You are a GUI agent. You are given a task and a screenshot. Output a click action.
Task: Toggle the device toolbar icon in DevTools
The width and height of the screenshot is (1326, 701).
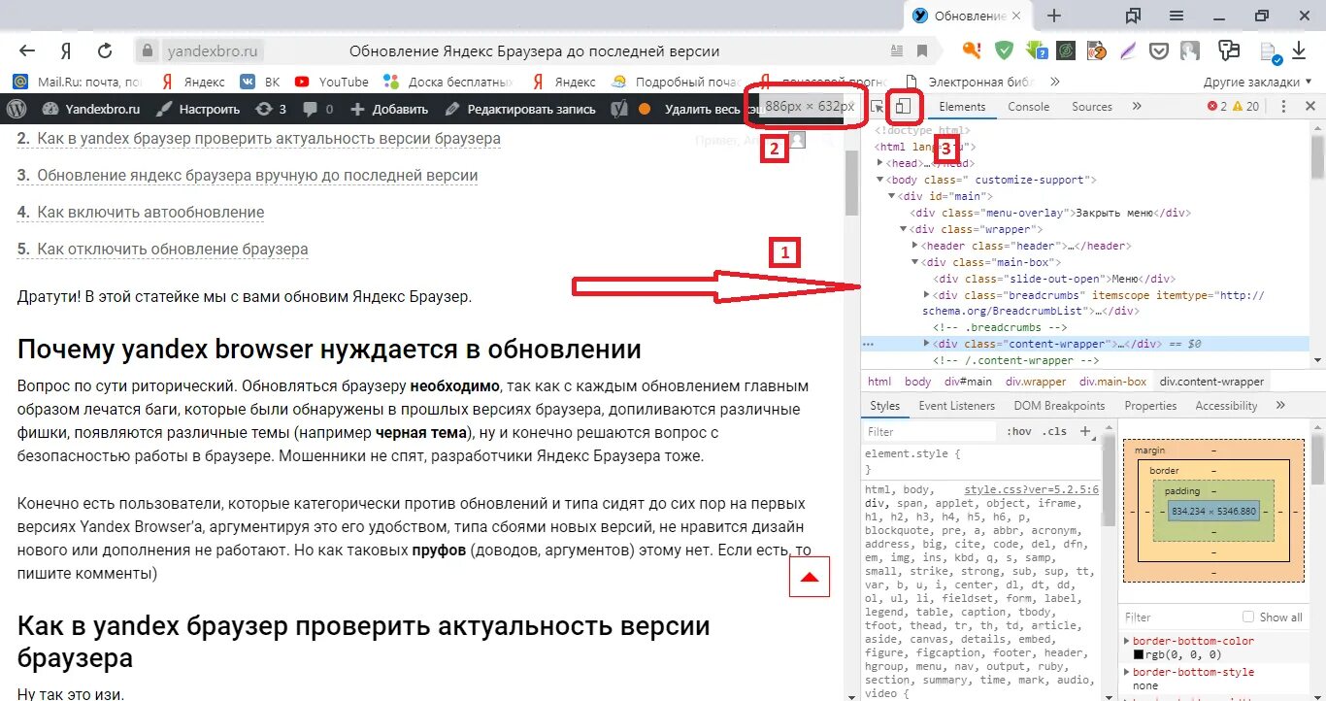click(904, 107)
